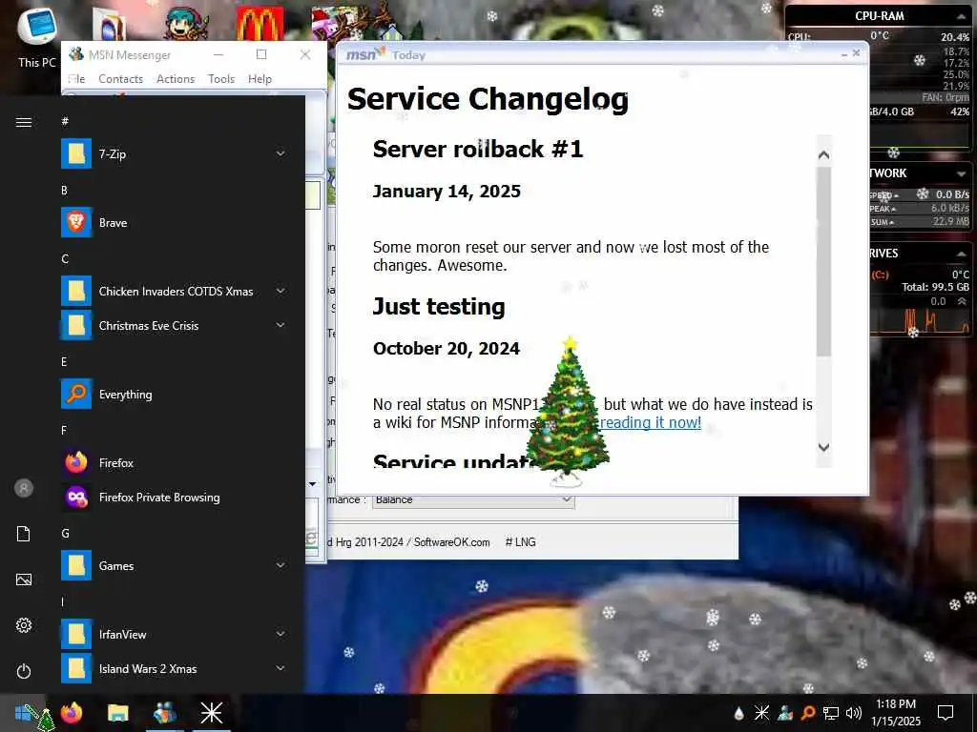Image resolution: width=977 pixels, height=732 pixels.
Task: Click the SoftwareOK.com credit text
Action: pos(451,542)
